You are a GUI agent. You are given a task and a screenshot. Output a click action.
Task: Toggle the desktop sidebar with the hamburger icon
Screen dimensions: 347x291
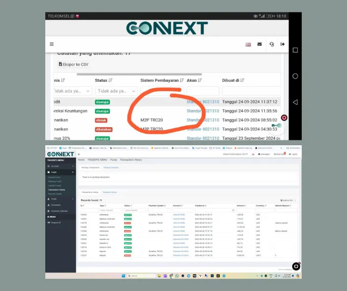[79, 154]
